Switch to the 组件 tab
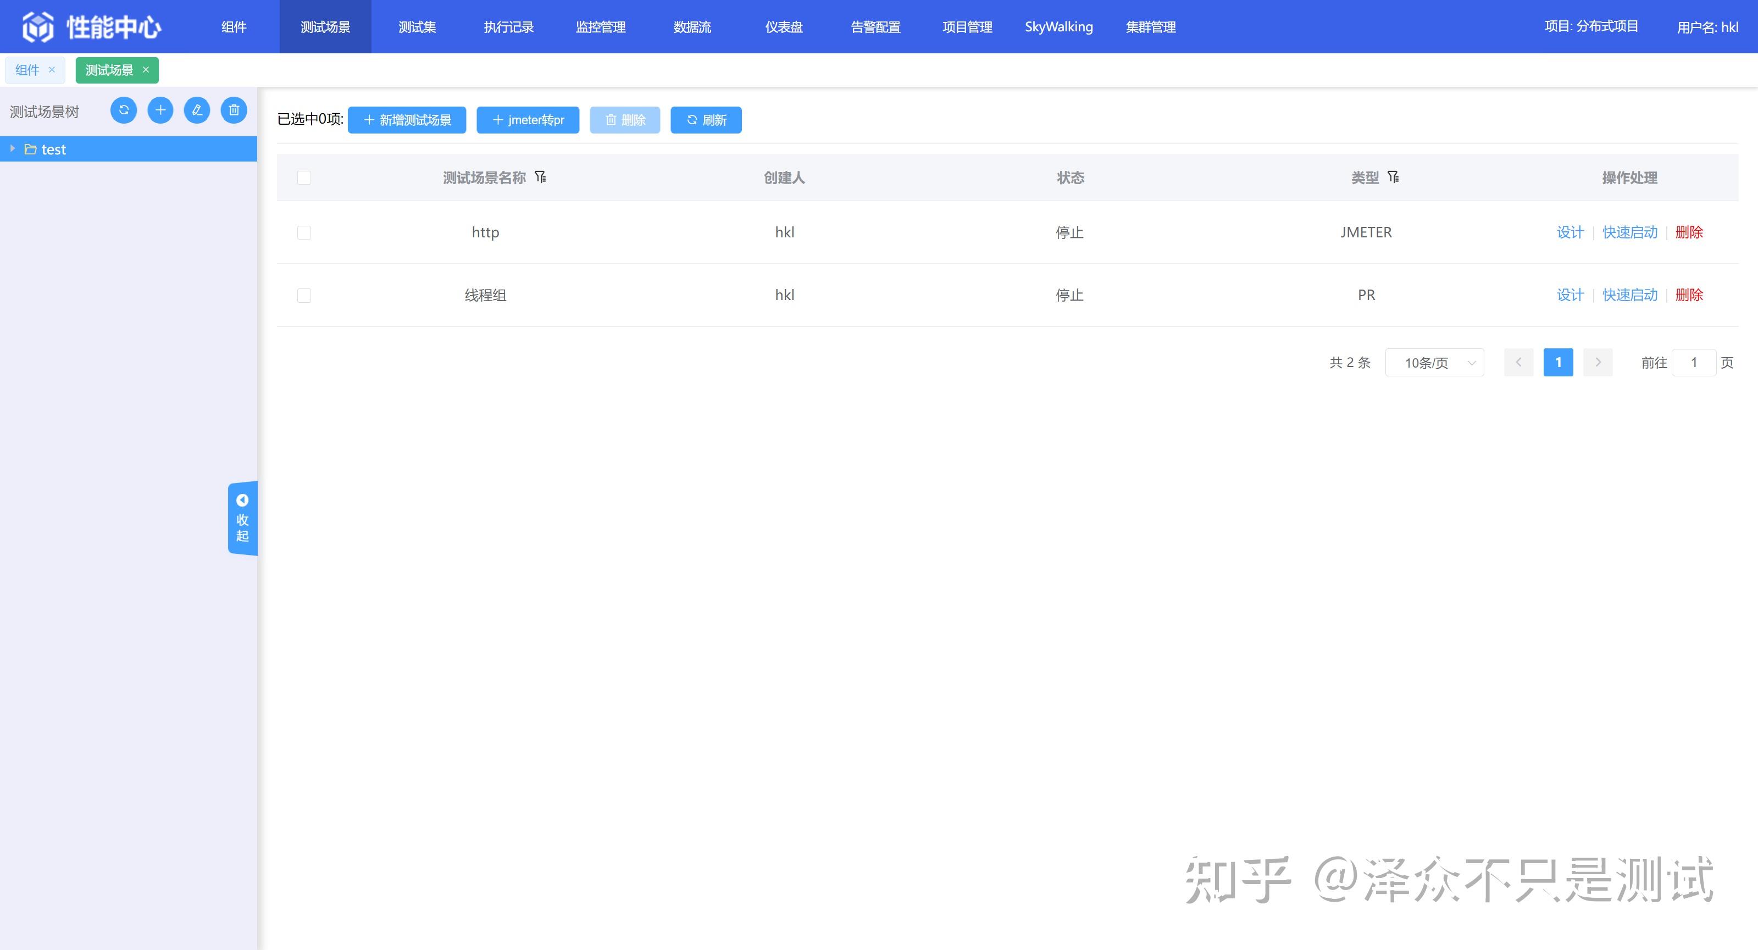 point(27,70)
